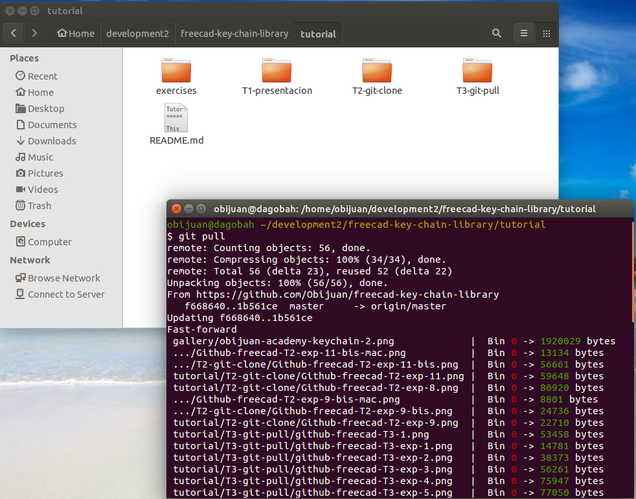Jump to development2 in path bar

137,34
